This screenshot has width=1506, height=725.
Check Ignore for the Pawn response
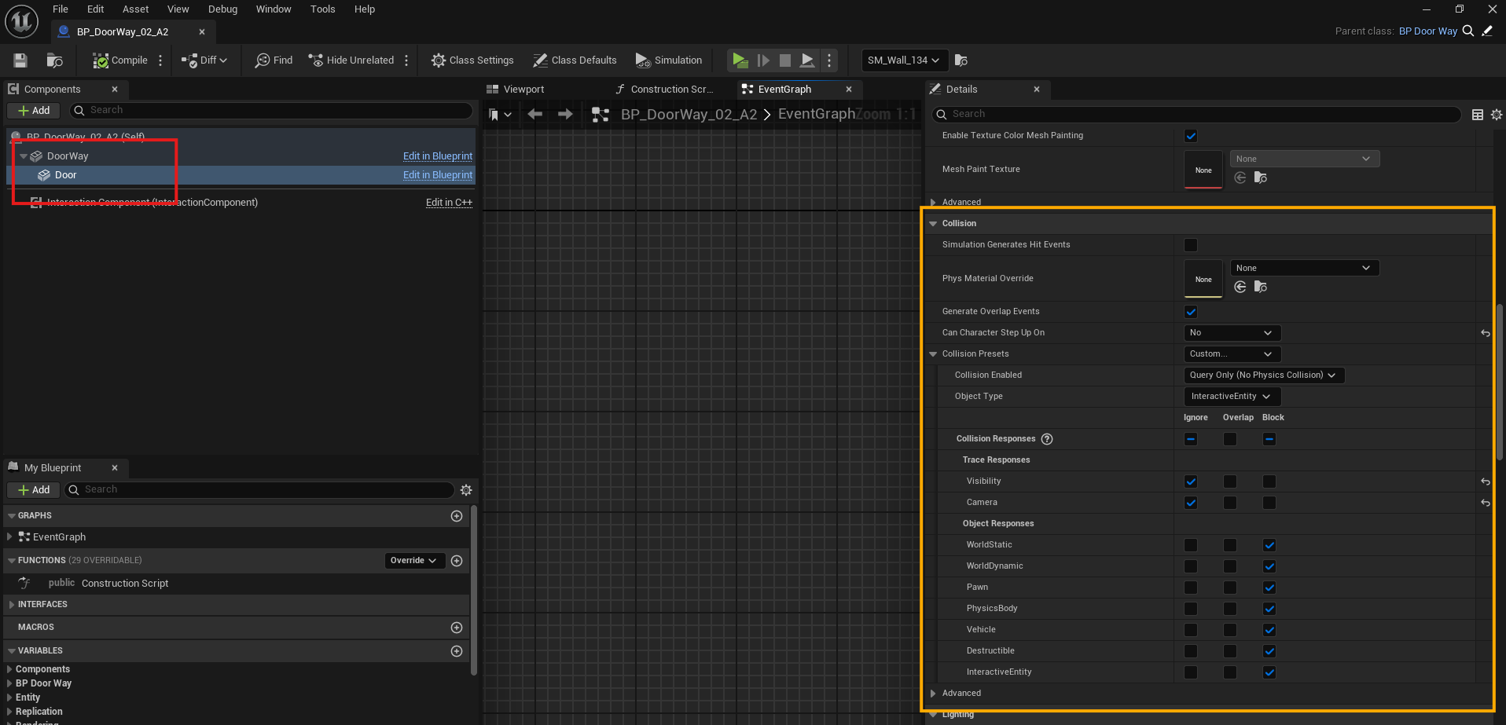click(1191, 588)
